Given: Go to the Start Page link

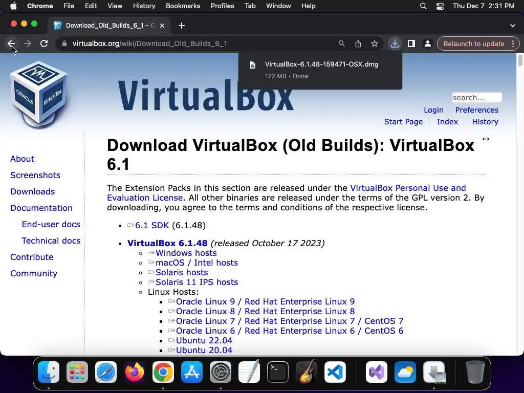Looking at the screenshot, I should coord(403,122).
